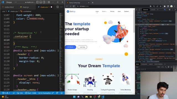Click Services in the site navigation
Image resolution: width=177 pixels, height=99 pixels.
point(112,11)
